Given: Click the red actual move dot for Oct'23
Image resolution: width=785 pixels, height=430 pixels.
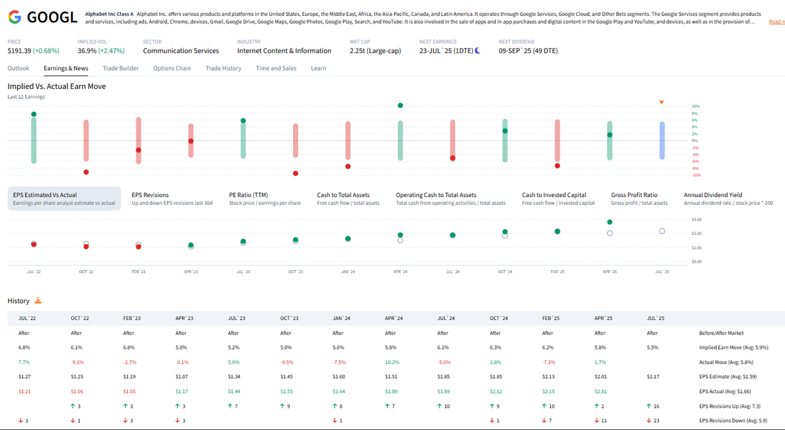Looking at the screenshot, I should (296, 173).
